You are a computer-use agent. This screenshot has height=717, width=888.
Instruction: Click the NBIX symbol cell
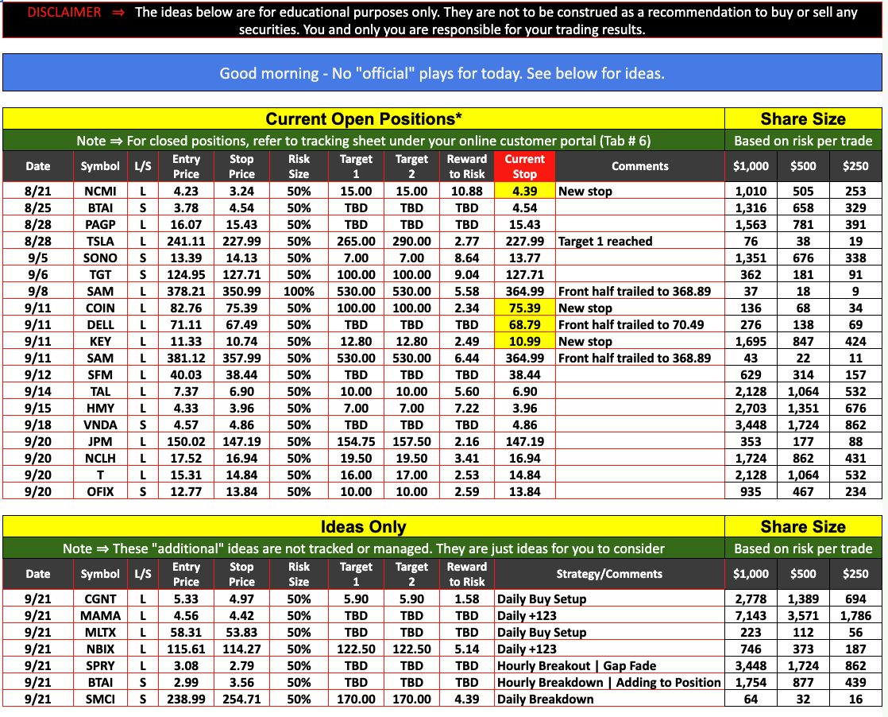100,649
